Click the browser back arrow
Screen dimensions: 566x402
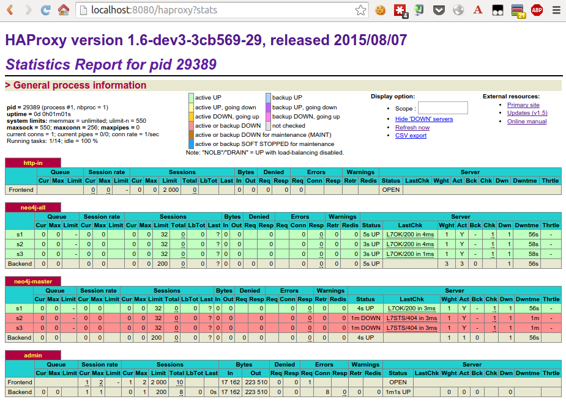pyautogui.click(x=10, y=10)
